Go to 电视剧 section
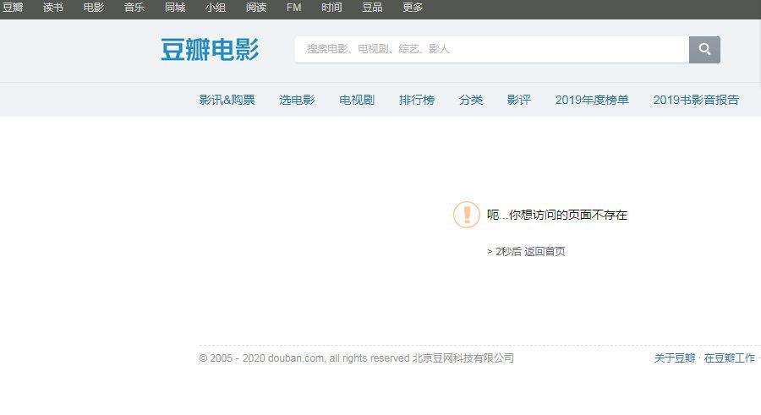 tap(357, 100)
